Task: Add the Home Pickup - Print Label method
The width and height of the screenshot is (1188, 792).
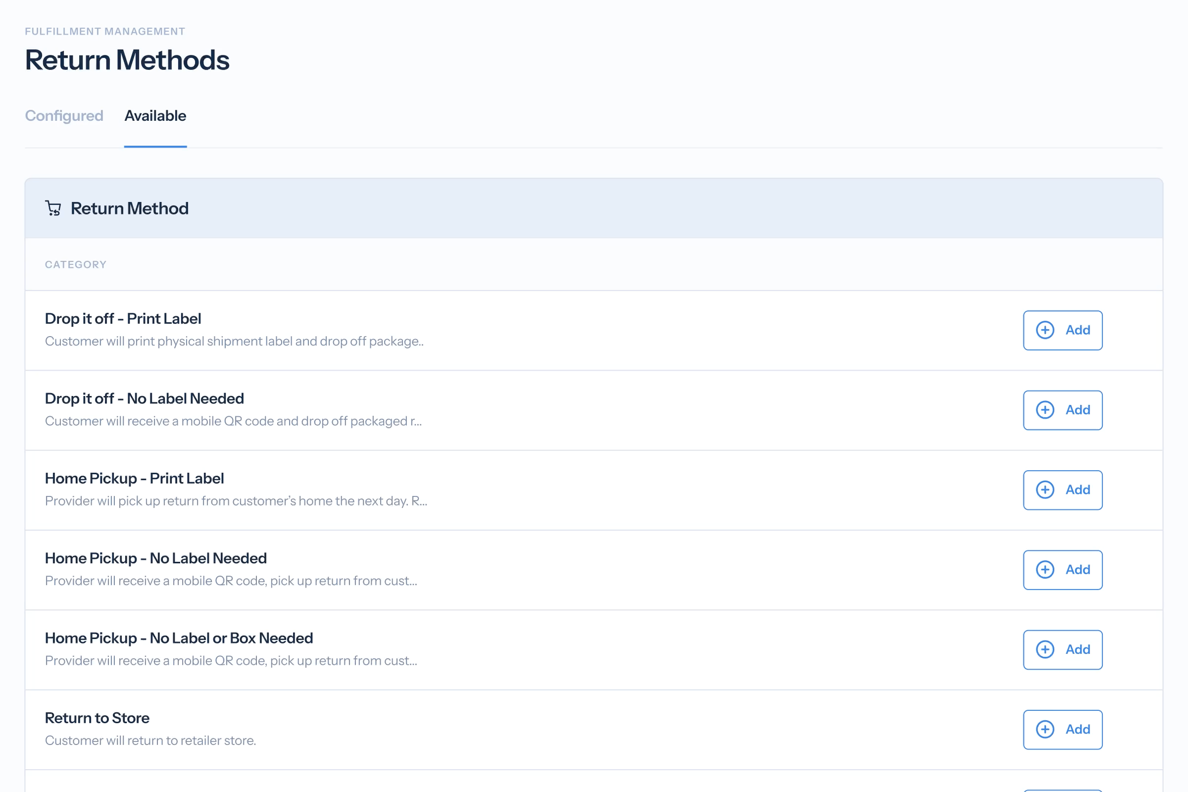Action: 1062,490
